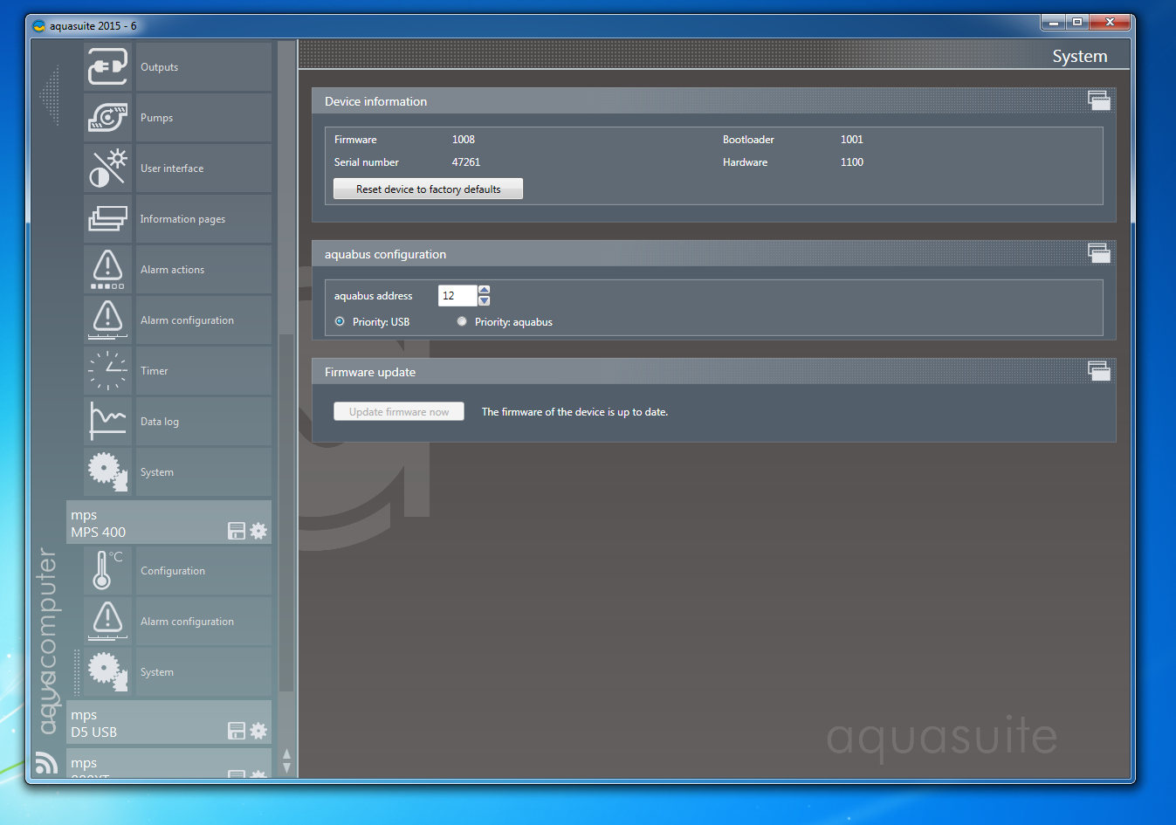Collapse the Firmware update panel
This screenshot has height=825, width=1176.
point(1098,372)
